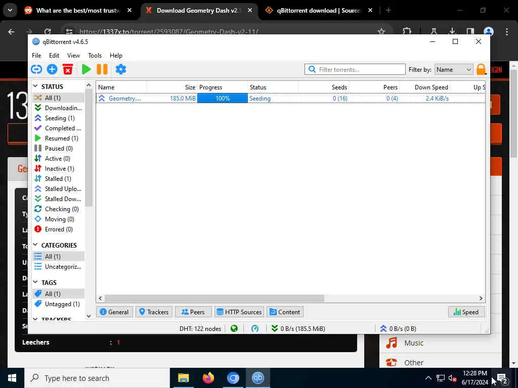Click the 100% progress bar
The width and height of the screenshot is (518, 388).
click(x=223, y=99)
